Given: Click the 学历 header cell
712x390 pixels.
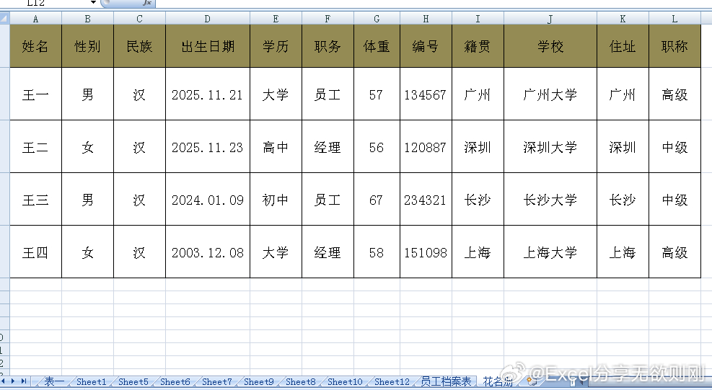Looking at the screenshot, I should (276, 46).
